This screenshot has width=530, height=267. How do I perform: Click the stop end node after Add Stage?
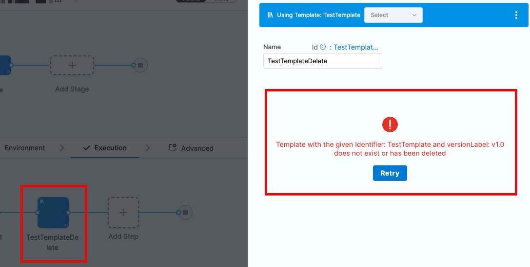tap(140, 65)
